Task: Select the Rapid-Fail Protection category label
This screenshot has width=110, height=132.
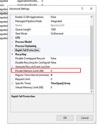Action: pyautogui.click(x=27, y=50)
